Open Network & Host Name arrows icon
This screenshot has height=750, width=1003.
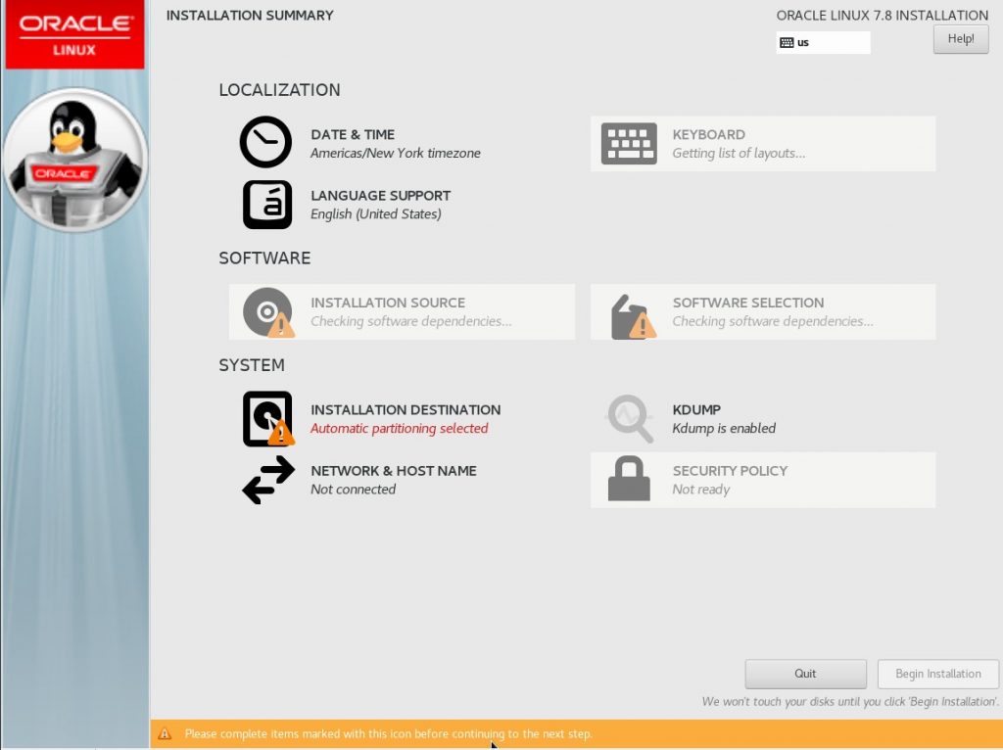268,480
